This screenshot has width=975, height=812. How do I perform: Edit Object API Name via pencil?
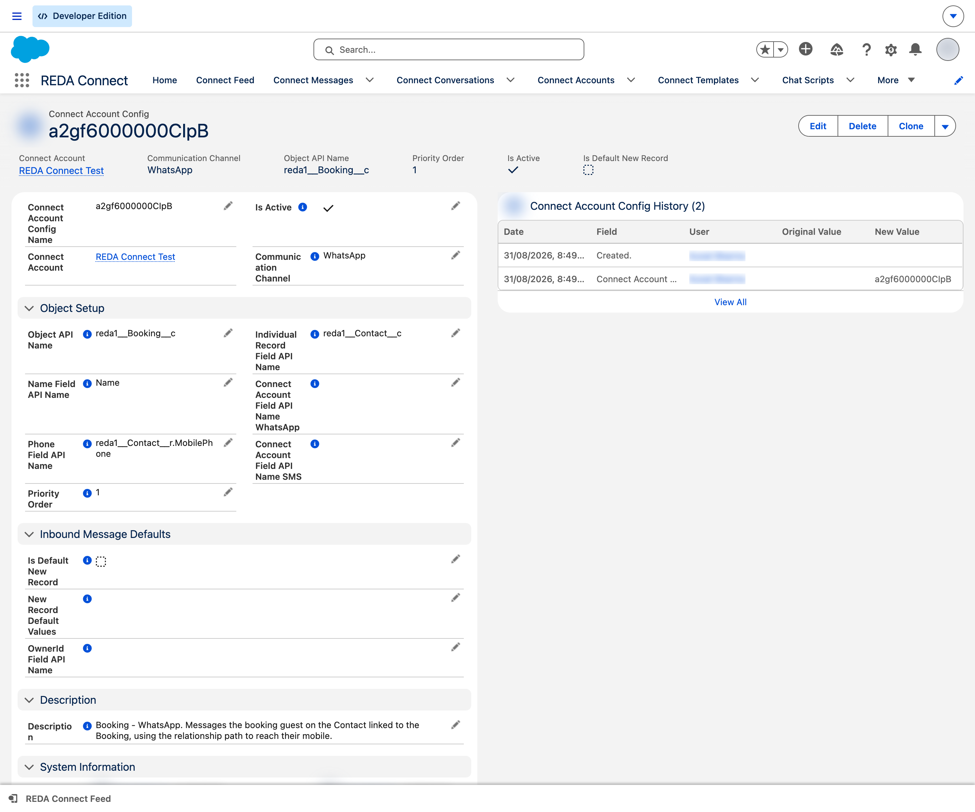click(228, 333)
